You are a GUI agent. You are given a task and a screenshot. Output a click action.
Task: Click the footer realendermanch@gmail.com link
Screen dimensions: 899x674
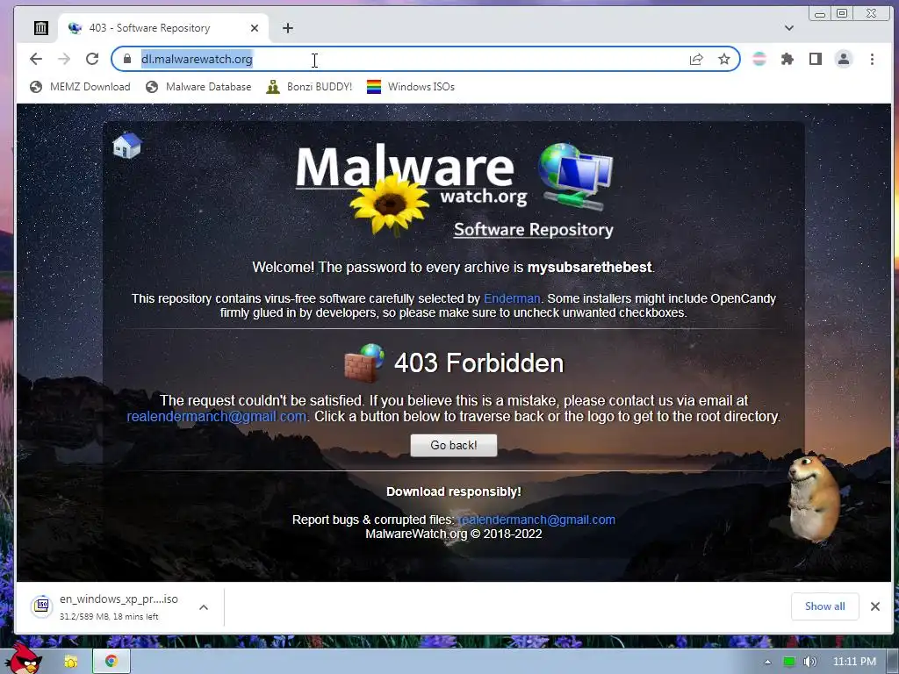tap(536, 520)
